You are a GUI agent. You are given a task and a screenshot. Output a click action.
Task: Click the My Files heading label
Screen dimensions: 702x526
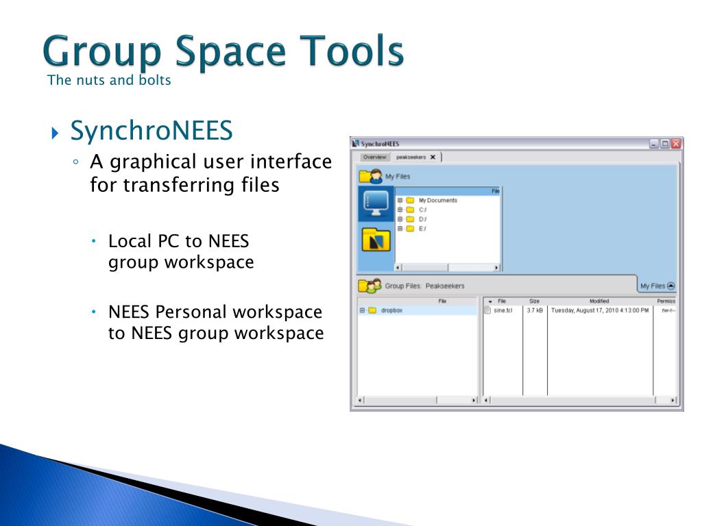coord(398,177)
